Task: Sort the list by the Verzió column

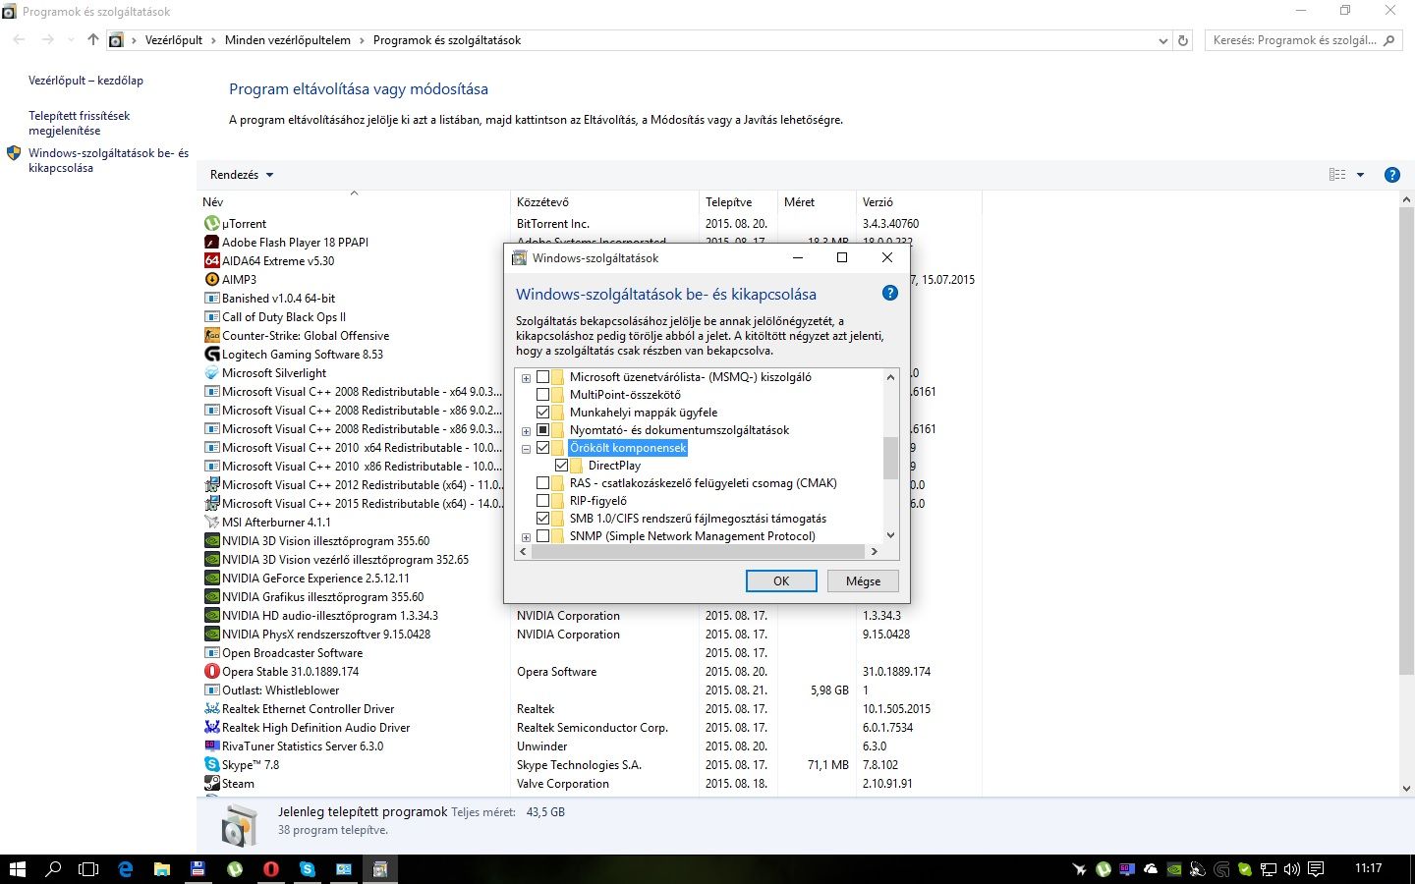Action: (919, 202)
